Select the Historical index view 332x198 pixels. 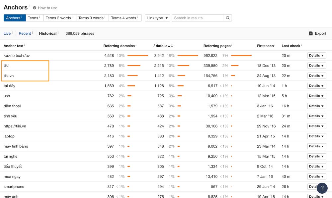pos(47,33)
